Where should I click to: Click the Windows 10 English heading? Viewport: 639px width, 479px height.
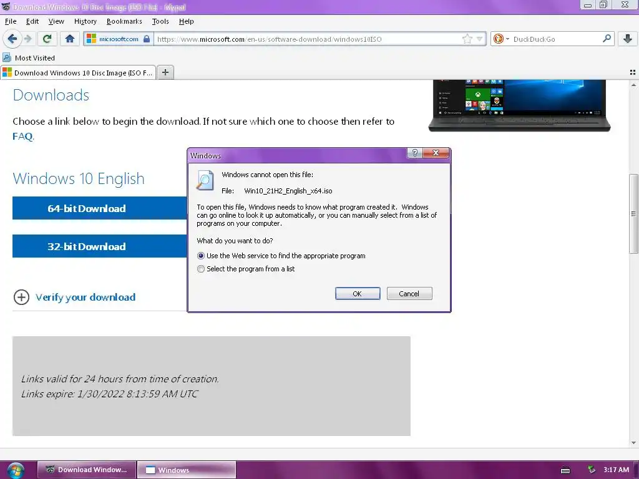click(x=79, y=178)
